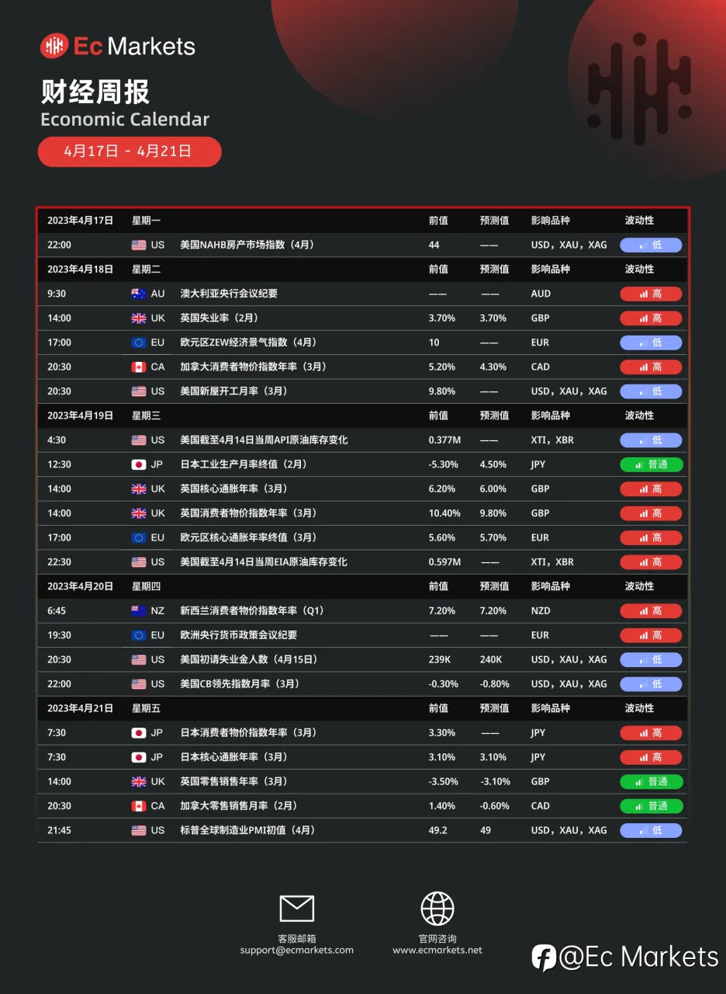
Task: Click the UK flag in the 英国失业率 row
Action: [x=139, y=318]
